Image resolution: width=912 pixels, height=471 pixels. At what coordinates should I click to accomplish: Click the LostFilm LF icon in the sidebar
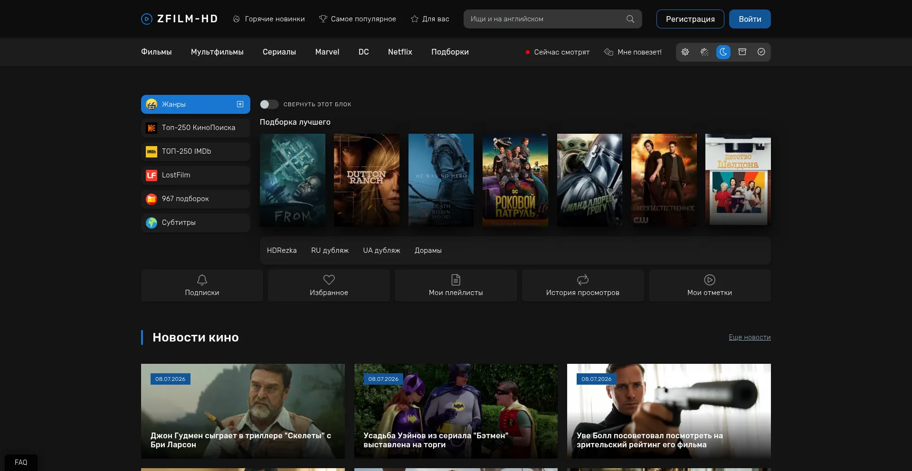(152, 175)
